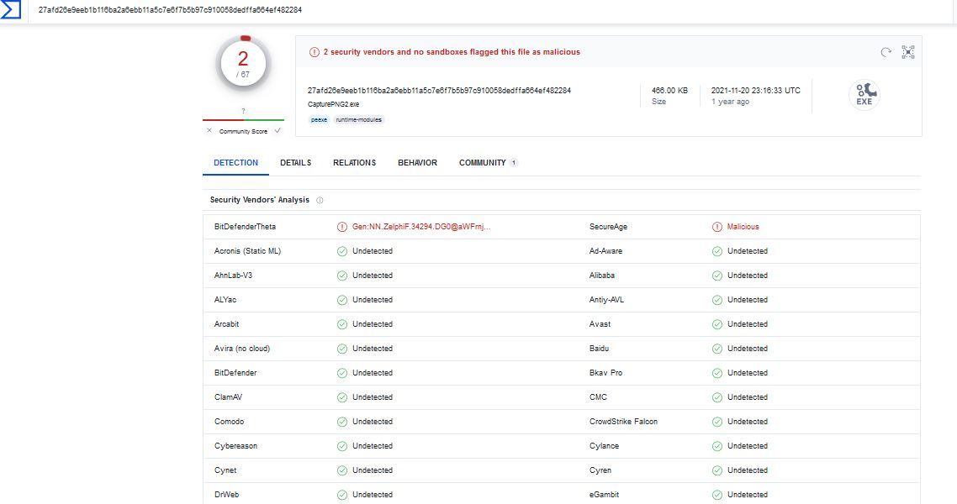Screen dimensions: 957x504
Task: Click the '1 year ago' label
Action: pos(730,102)
